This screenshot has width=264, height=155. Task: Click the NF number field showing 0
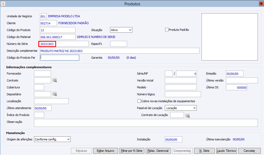[x=186, y=74]
